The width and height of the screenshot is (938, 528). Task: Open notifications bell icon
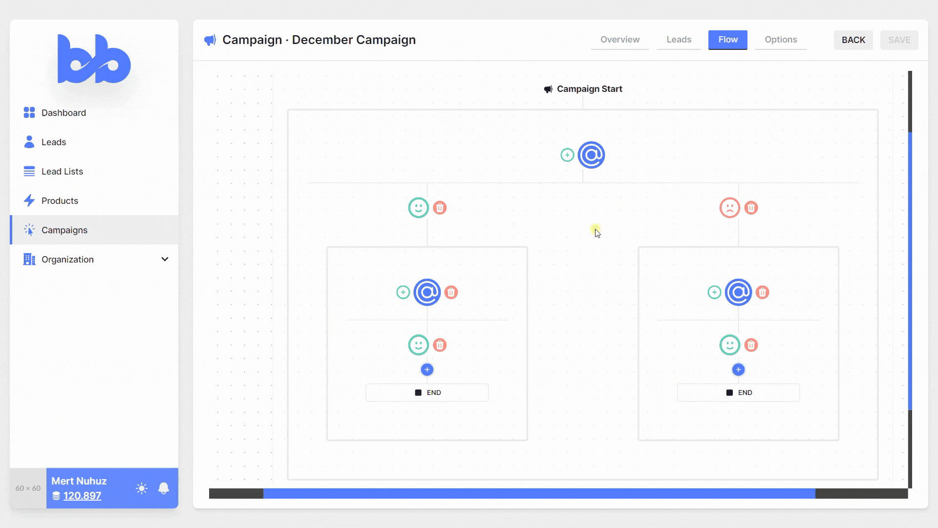(x=164, y=488)
